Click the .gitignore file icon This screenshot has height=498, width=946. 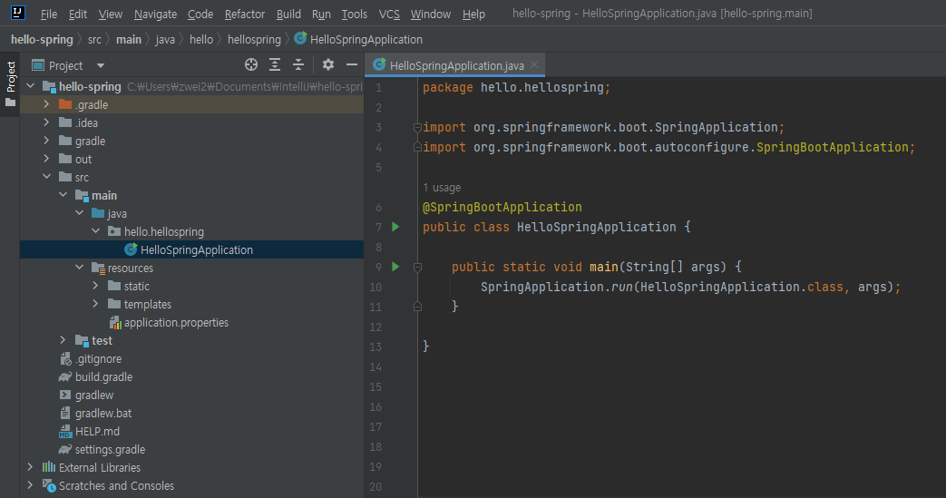pyautogui.click(x=65, y=359)
